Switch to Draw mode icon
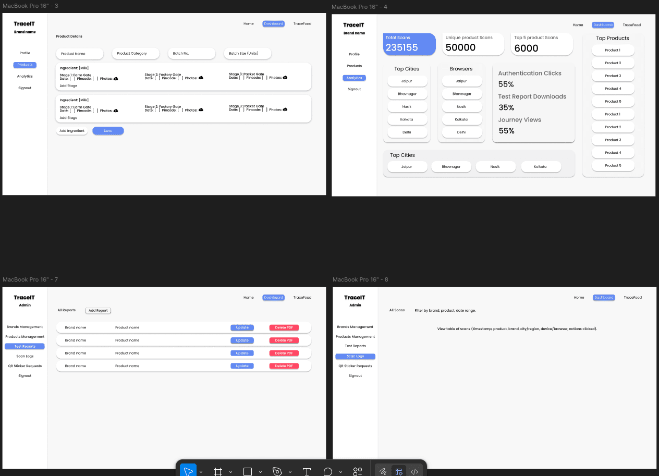Image resolution: width=659 pixels, height=476 pixels. coord(383,471)
